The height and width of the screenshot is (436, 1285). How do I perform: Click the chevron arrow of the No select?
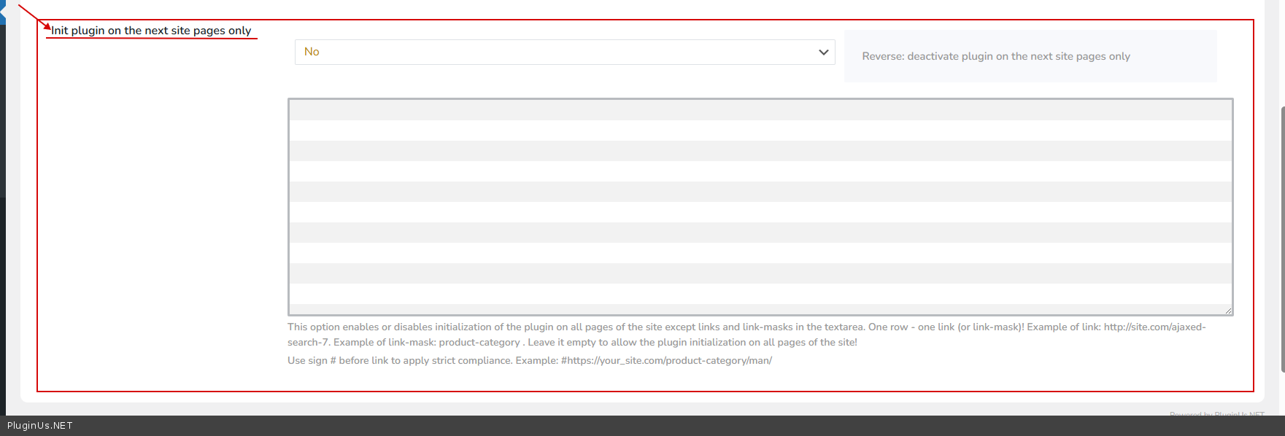point(823,52)
